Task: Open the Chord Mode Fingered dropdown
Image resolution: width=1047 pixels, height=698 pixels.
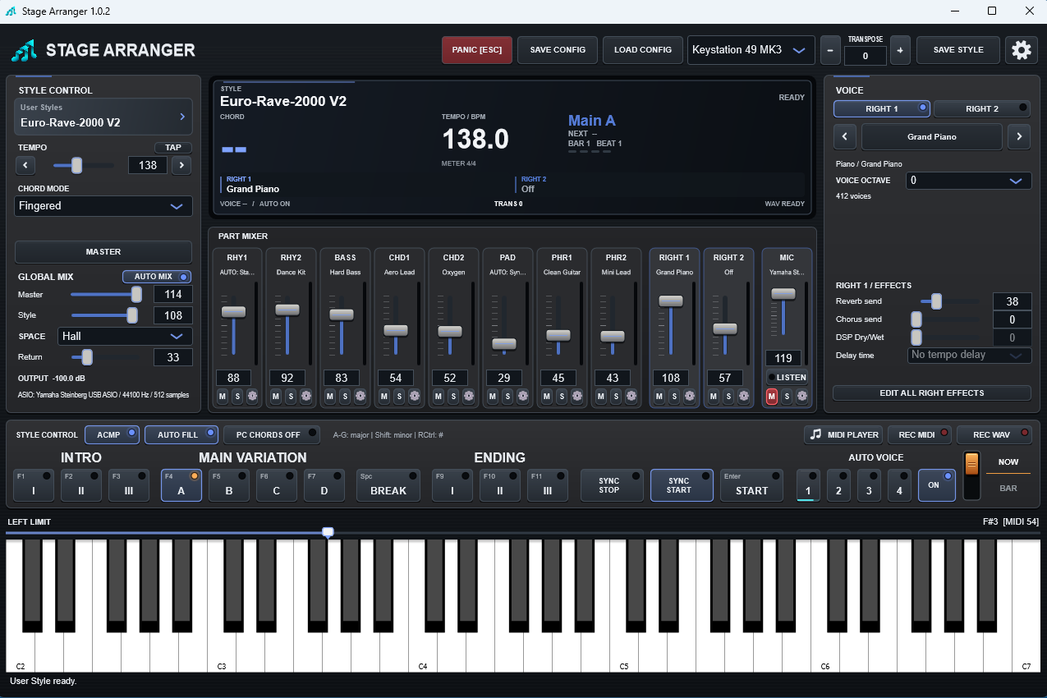Action: [x=103, y=206]
